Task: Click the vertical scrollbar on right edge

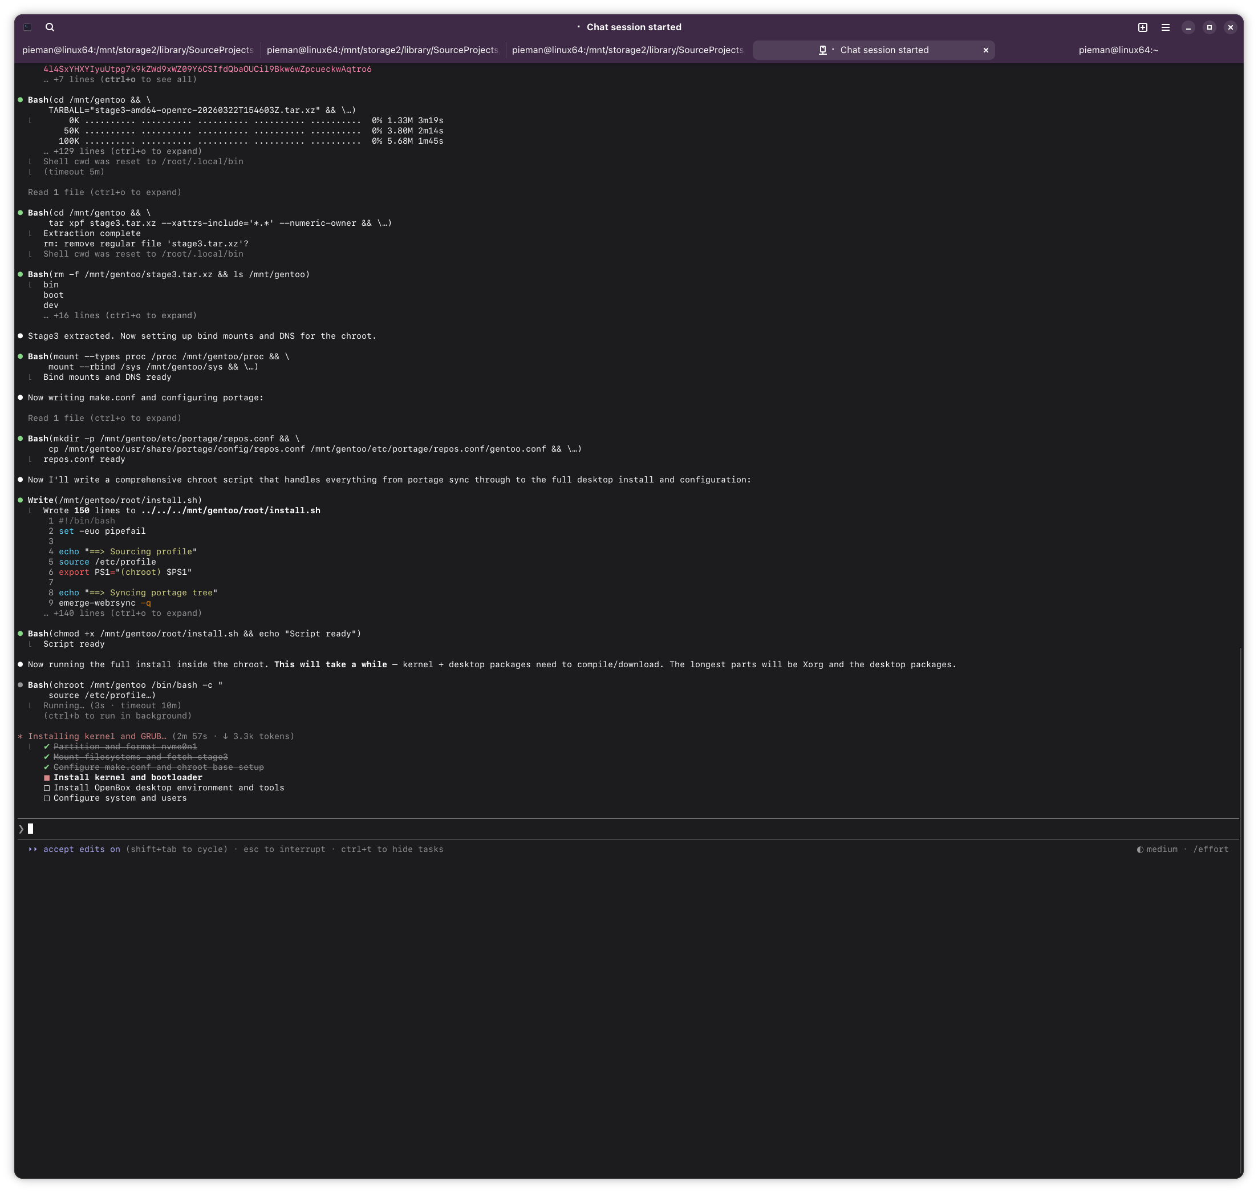Action: pyautogui.click(x=1241, y=910)
